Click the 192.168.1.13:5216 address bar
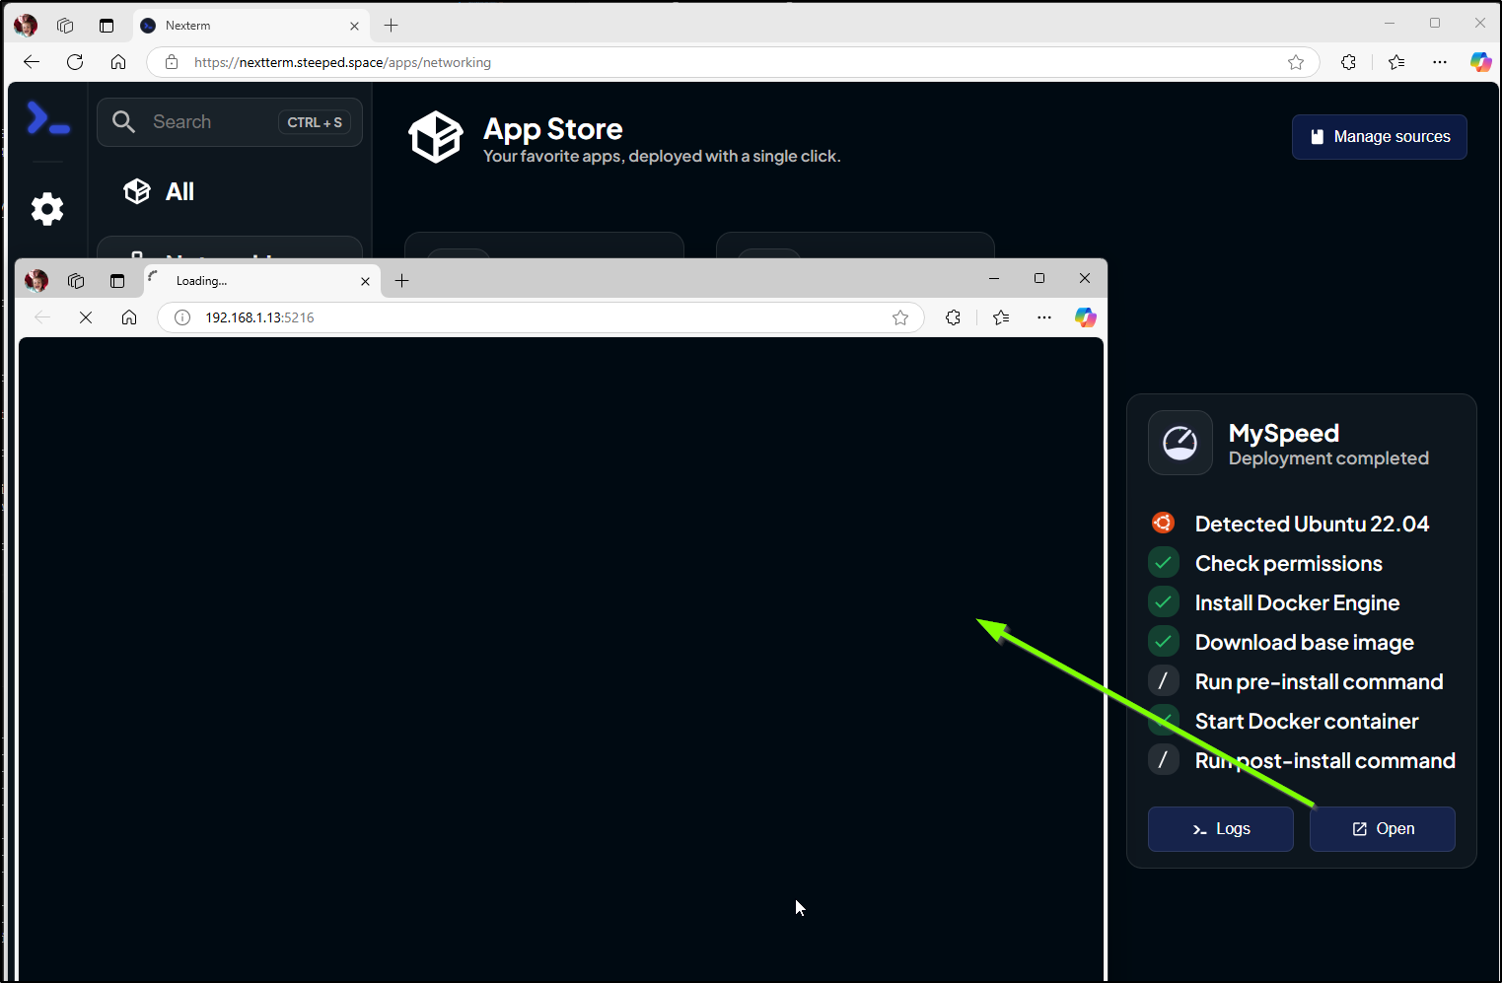 tap(540, 317)
